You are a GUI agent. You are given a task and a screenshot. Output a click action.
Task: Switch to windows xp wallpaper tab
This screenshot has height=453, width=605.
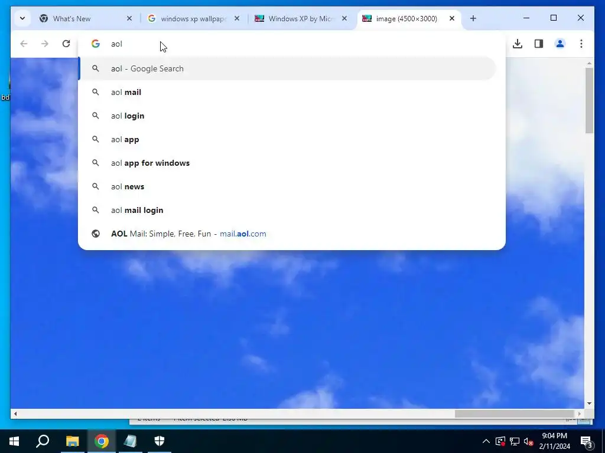point(194,18)
